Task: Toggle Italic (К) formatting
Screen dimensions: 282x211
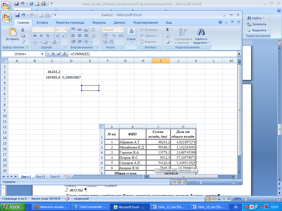Action: point(41,36)
